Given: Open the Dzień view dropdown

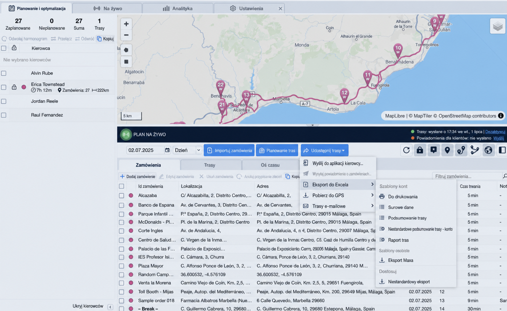Looking at the screenshot, I should 187,150.
